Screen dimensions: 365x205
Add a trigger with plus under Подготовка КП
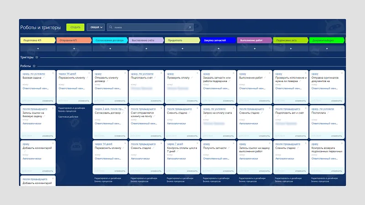click(x=38, y=49)
